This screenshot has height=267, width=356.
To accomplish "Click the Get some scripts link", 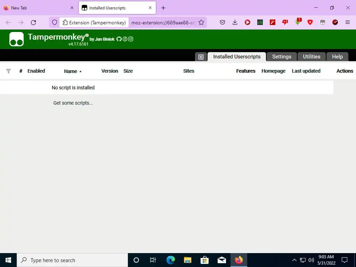I will coord(73,103).
